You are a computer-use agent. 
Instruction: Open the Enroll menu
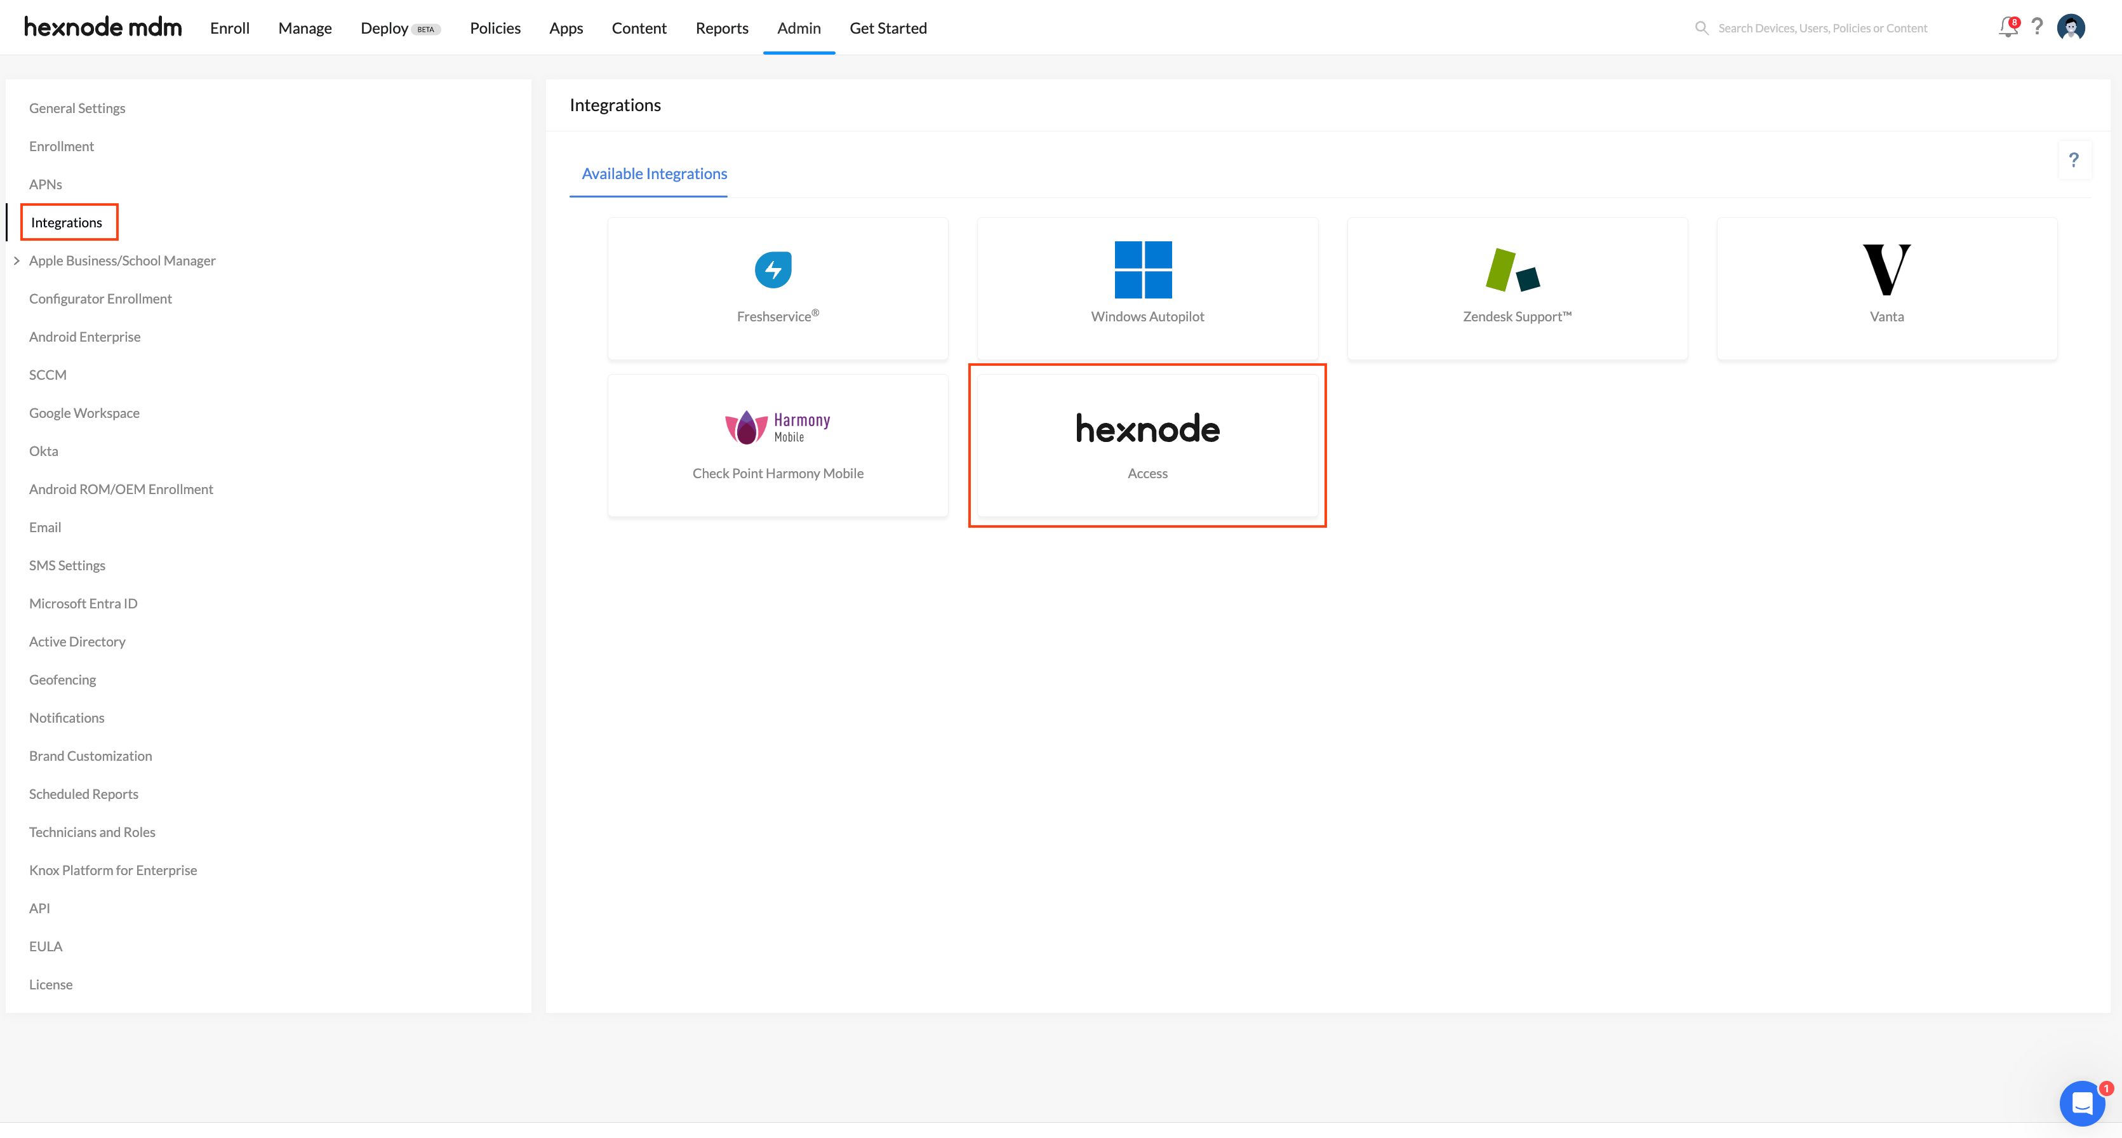230,28
